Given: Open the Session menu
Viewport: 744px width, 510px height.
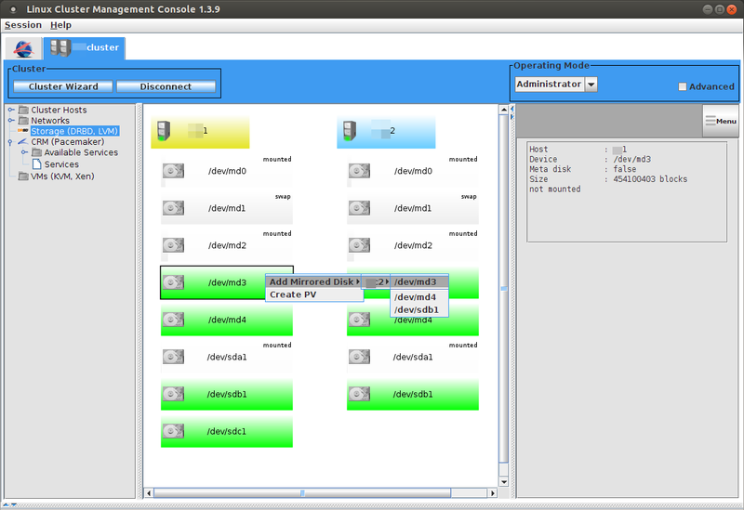Looking at the screenshot, I should (x=22, y=25).
